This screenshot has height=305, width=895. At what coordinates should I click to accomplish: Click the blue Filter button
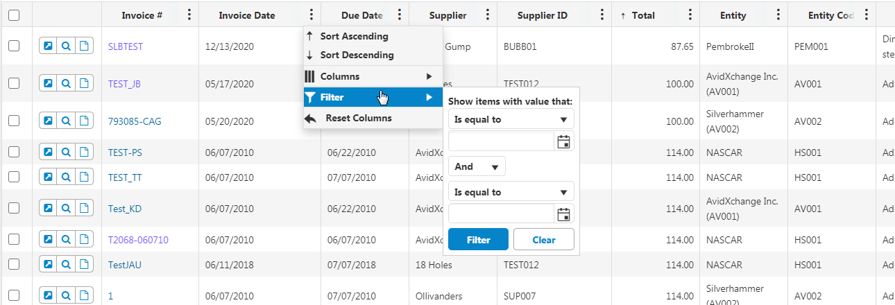[478, 240]
